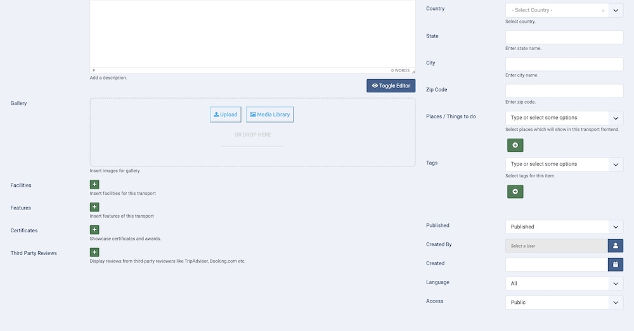Click the plus button under Tags
Screen dimensions: 634x331
(x=515, y=191)
